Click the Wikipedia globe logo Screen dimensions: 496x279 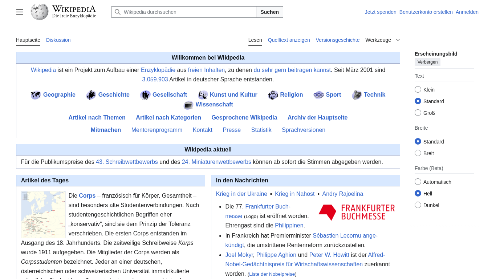click(40, 12)
